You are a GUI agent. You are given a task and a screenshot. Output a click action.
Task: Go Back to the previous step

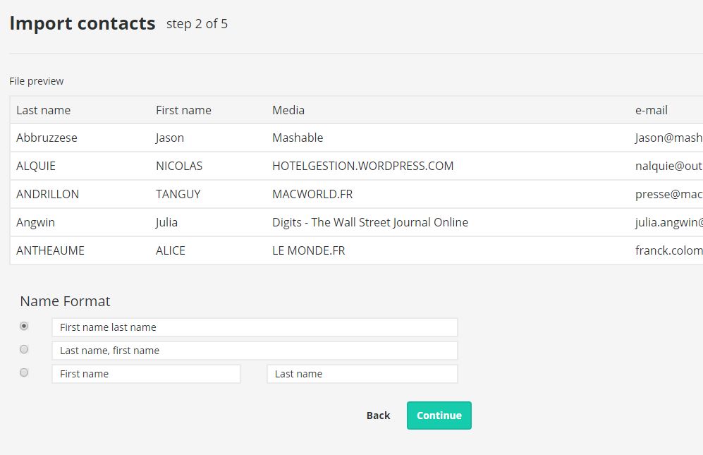click(x=378, y=415)
